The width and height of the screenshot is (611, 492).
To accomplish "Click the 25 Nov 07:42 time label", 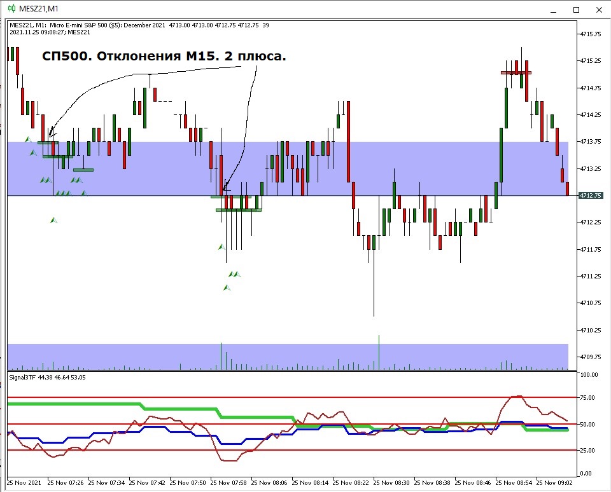I will tap(147, 482).
